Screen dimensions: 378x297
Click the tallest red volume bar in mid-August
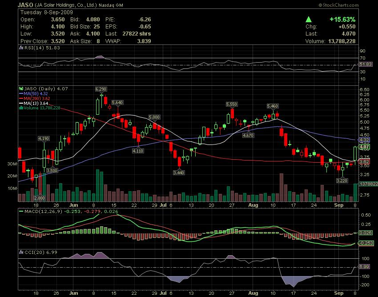pyautogui.click(x=281, y=187)
